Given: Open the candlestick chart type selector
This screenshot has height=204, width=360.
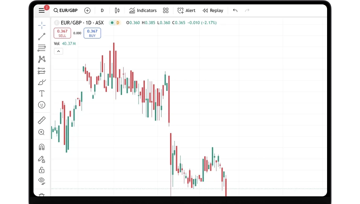Looking at the screenshot, I should tap(117, 10).
